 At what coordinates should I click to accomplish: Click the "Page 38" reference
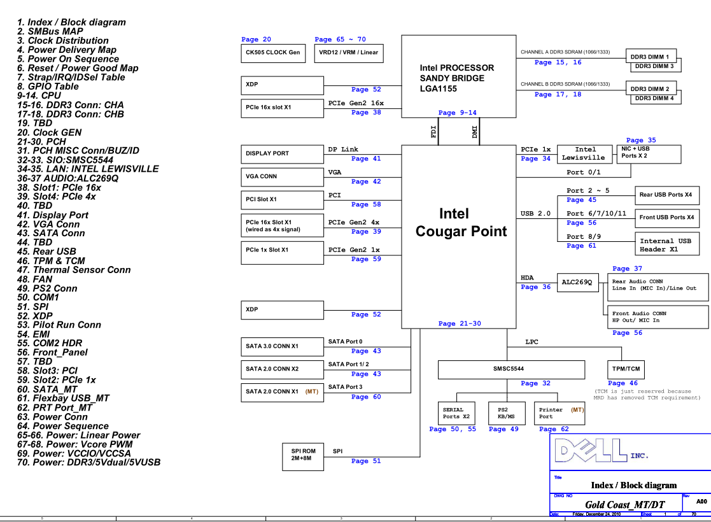point(367,113)
